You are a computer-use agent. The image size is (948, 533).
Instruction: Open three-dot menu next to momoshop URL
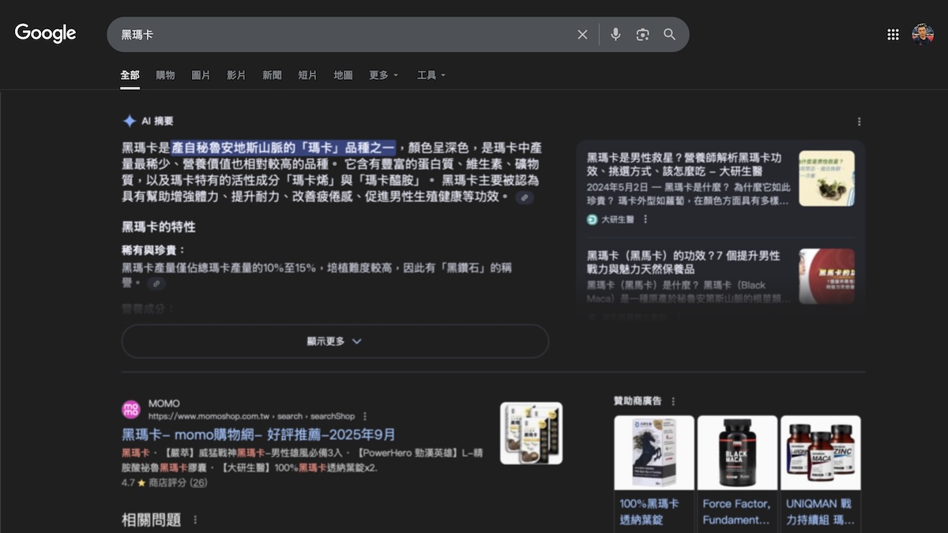click(x=365, y=416)
